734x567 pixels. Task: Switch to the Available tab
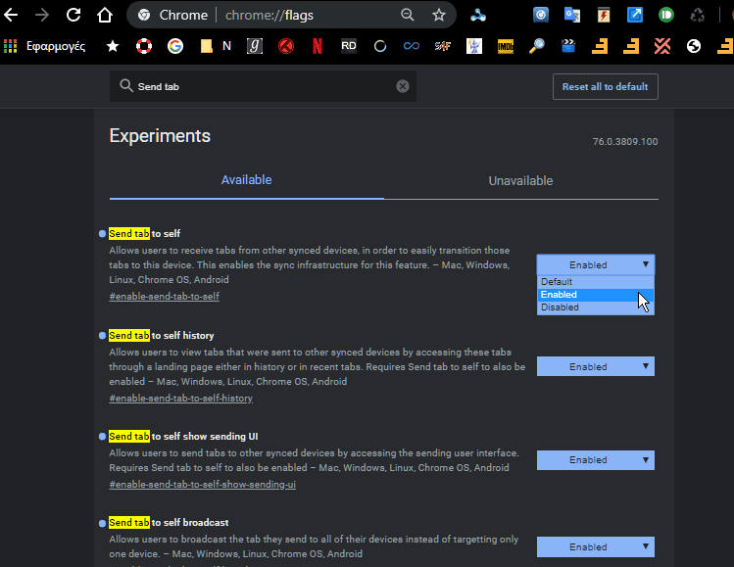tap(246, 180)
